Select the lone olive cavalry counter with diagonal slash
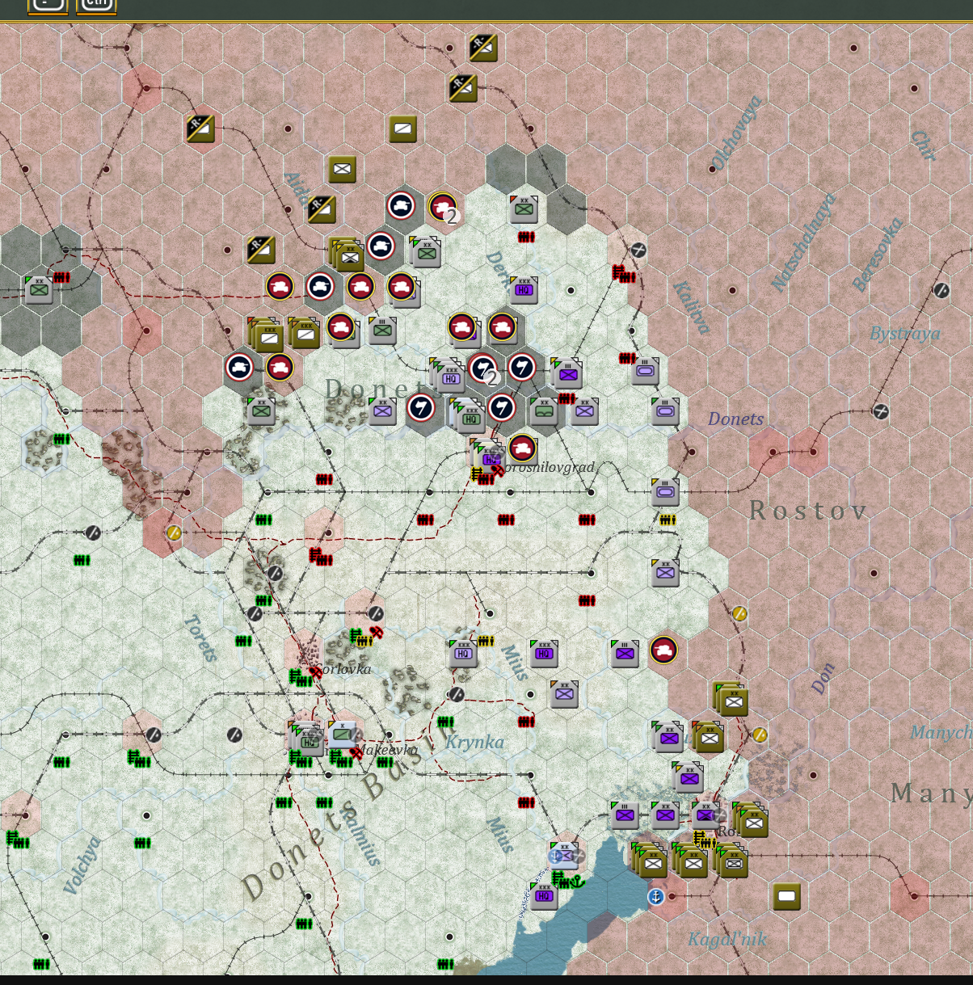973x985 pixels. pyautogui.click(x=402, y=128)
